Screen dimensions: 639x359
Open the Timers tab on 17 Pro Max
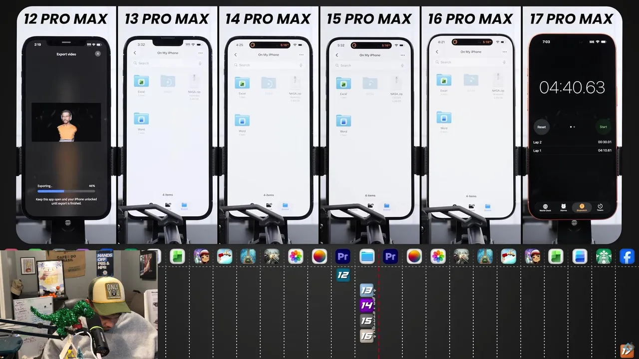tap(600, 208)
